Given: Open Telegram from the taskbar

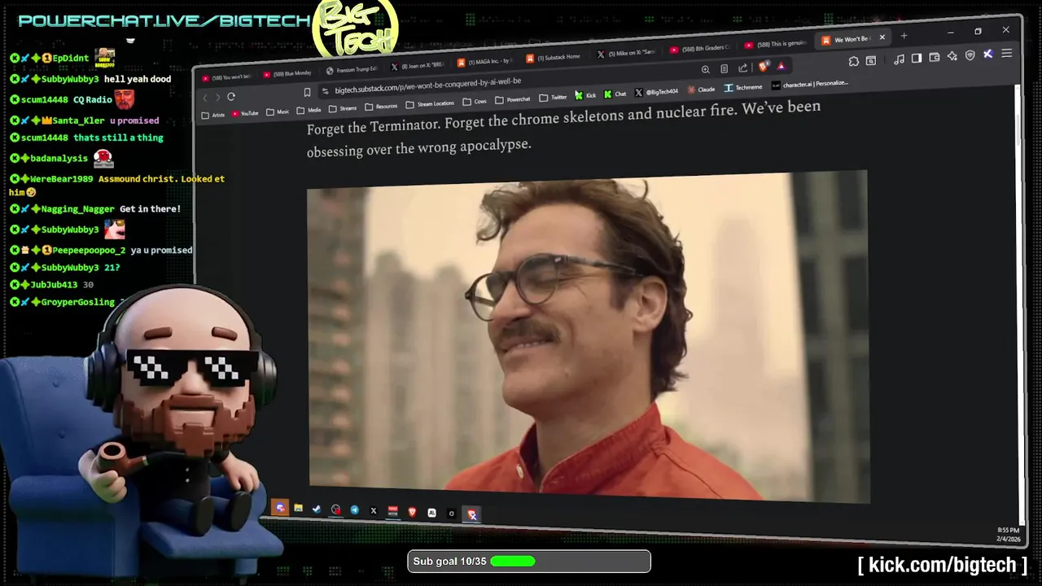Looking at the screenshot, I should coord(354,510).
